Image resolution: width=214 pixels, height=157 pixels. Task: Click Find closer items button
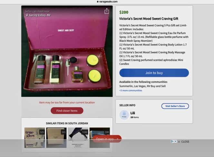point(67,111)
